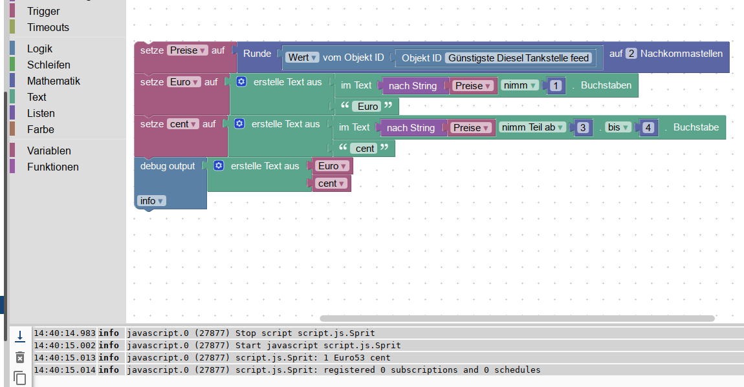Click log line 'registered 0 subscriptions and 0 schedules'
This screenshot has height=387, width=744.
pyautogui.click(x=432, y=370)
